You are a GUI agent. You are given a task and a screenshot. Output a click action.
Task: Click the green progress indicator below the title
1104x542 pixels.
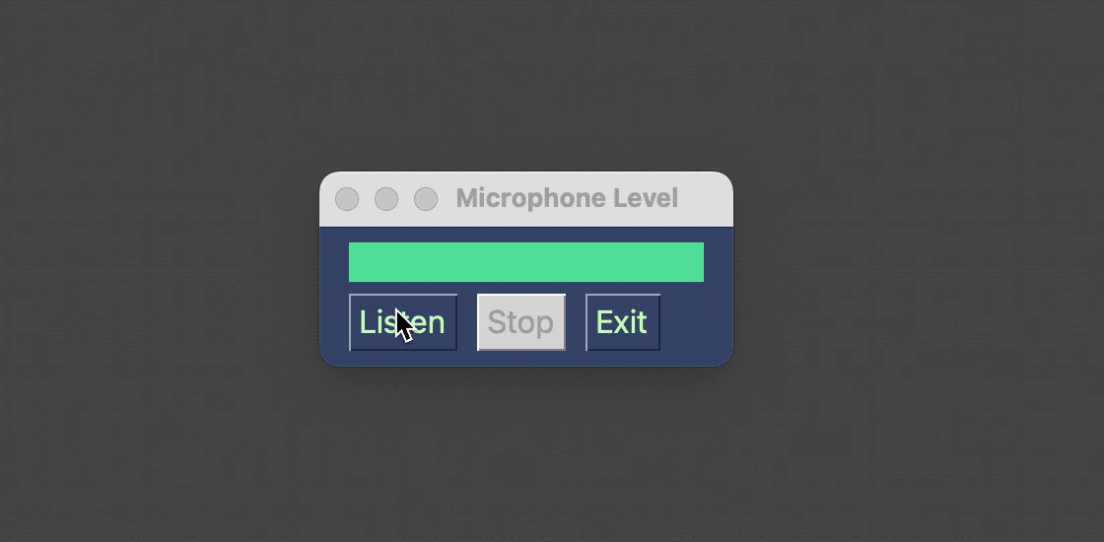pyautogui.click(x=526, y=262)
